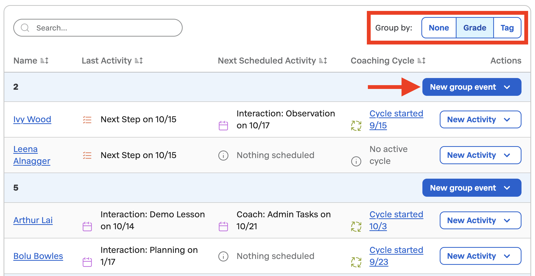Click info icon beside Leena's Nothing scheduled

[223, 155]
